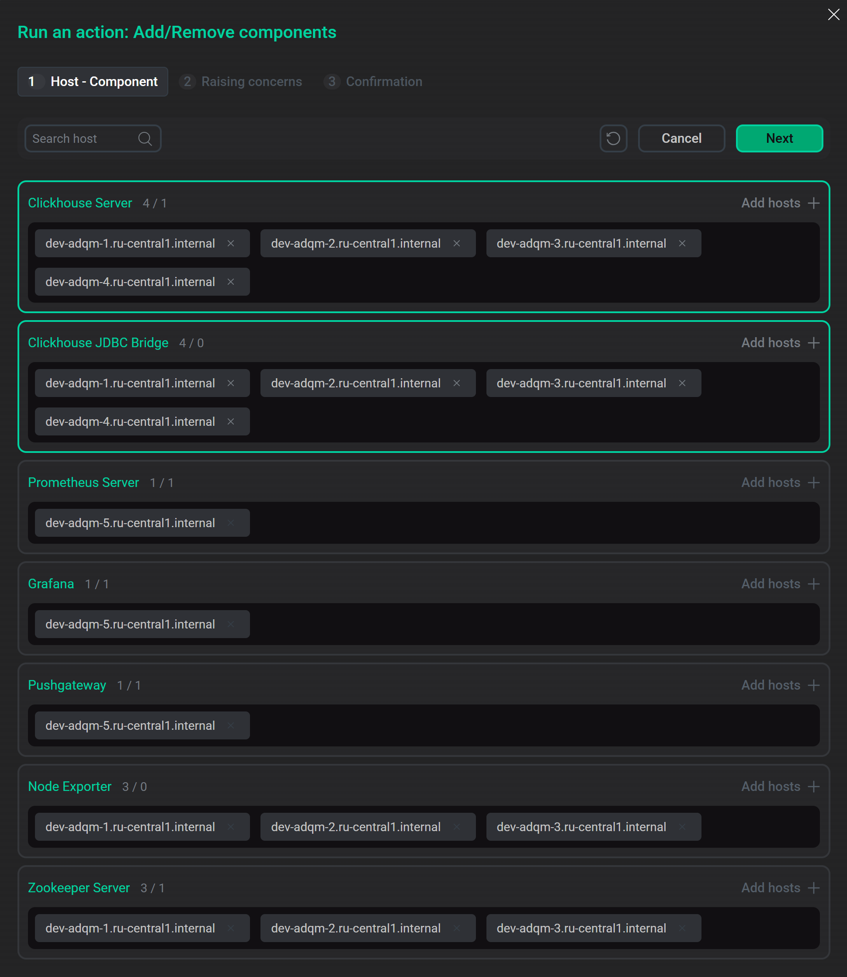This screenshot has height=977, width=847.
Task: Proceed with the Next button
Action: coord(779,138)
